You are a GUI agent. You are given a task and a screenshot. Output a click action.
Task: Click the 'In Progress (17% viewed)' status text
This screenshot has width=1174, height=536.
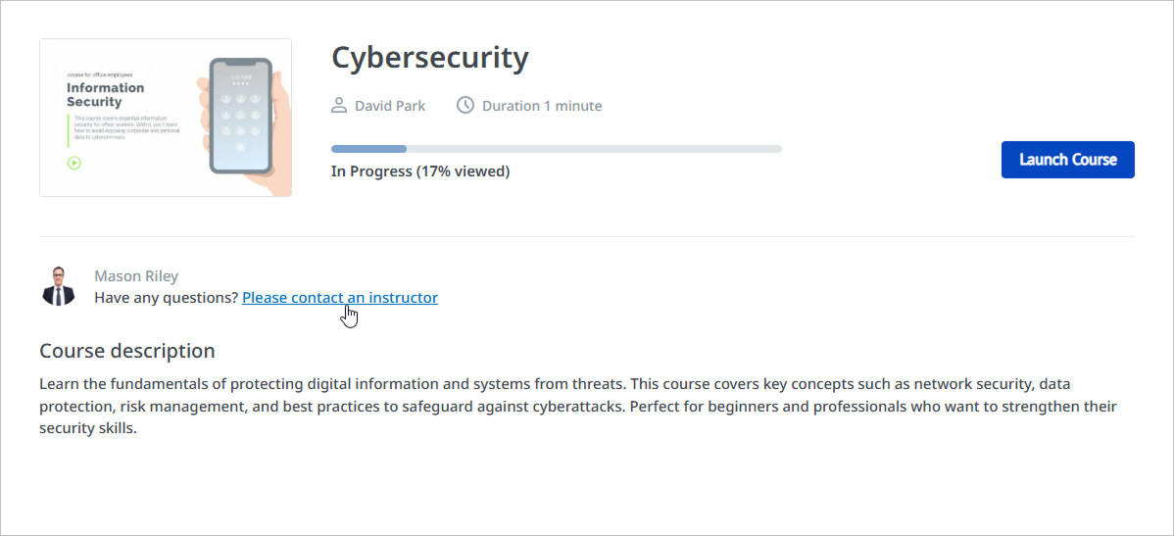tap(420, 171)
